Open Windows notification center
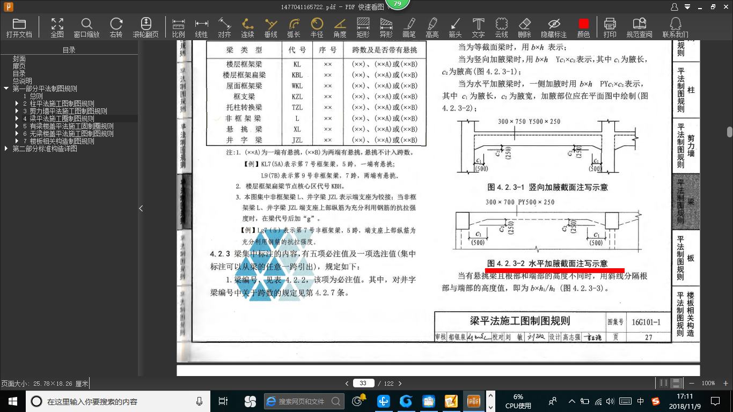Viewport: 733px width, 412px height. pyautogui.click(x=715, y=401)
